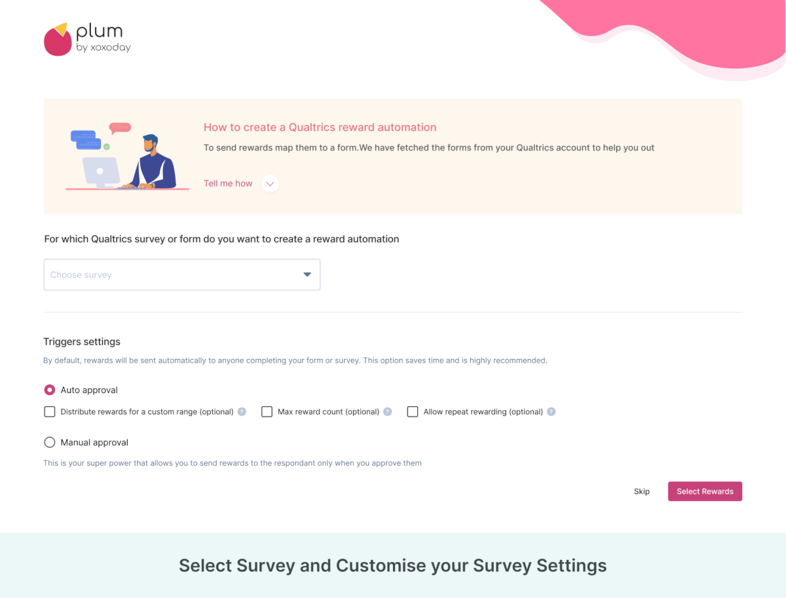Click help icon beside Allow repeat rewarding

[552, 412]
